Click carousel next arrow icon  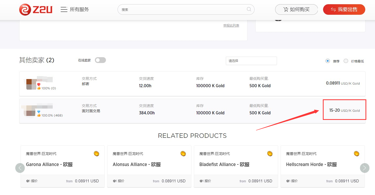click(364, 168)
